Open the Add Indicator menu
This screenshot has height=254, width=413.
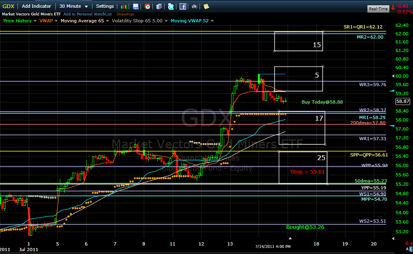click(x=36, y=6)
